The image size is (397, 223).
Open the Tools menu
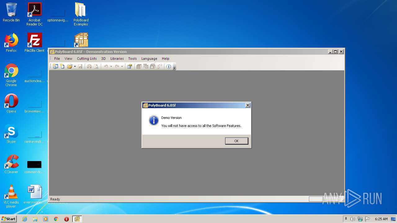(132, 59)
